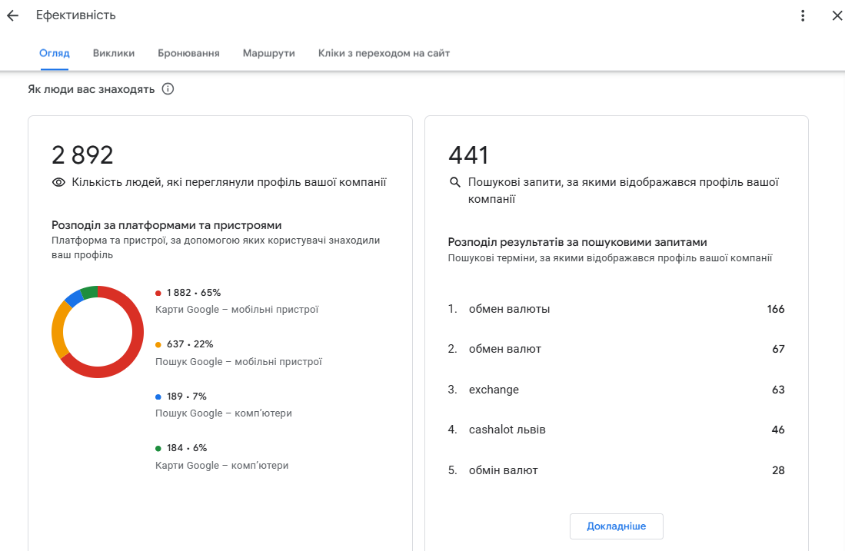The image size is (845, 551).
Task: Click the eye icon near profile views
Action: (58, 182)
